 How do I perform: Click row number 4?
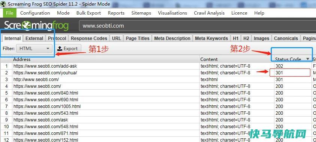pos(6,86)
